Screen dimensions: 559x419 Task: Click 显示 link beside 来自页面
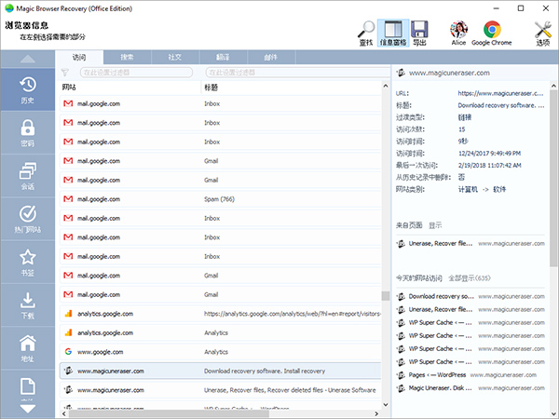pos(435,225)
